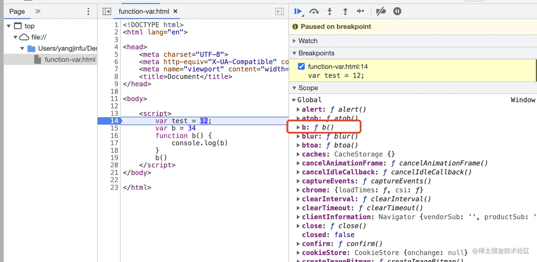Step out of current function
The height and width of the screenshot is (262, 537).
pyautogui.click(x=345, y=11)
